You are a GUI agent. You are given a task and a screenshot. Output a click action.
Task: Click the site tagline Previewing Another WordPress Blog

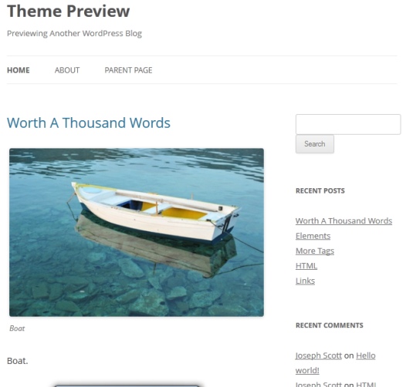(x=74, y=34)
